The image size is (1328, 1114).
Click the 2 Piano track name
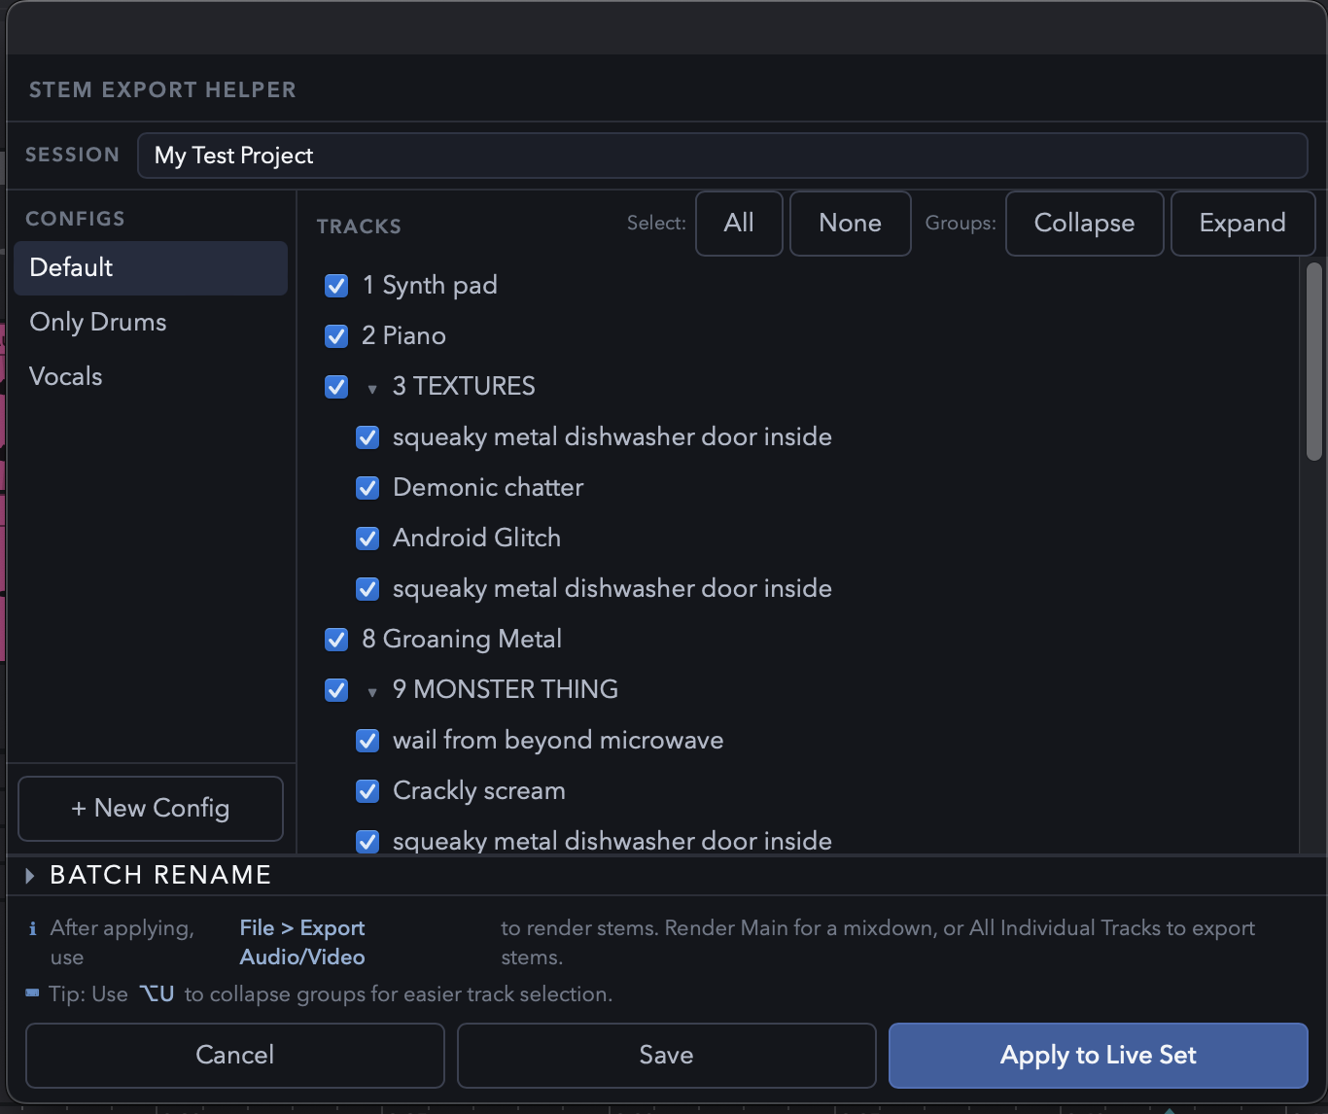(x=404, y=336)
